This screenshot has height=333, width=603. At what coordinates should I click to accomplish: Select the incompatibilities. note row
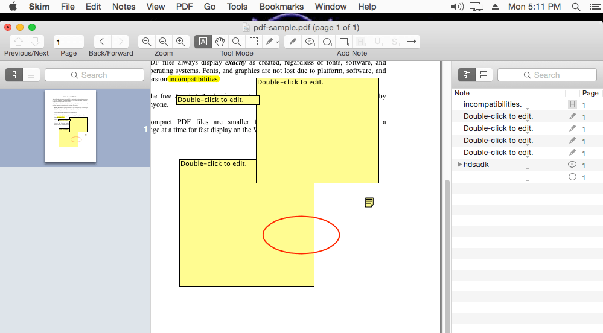pyautogui.click(x=527, y=104)
